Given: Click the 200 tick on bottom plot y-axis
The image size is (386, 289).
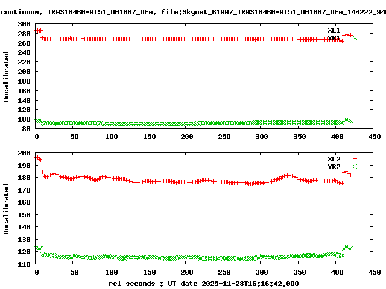Looking at the screenshot, I should point(24,153).
